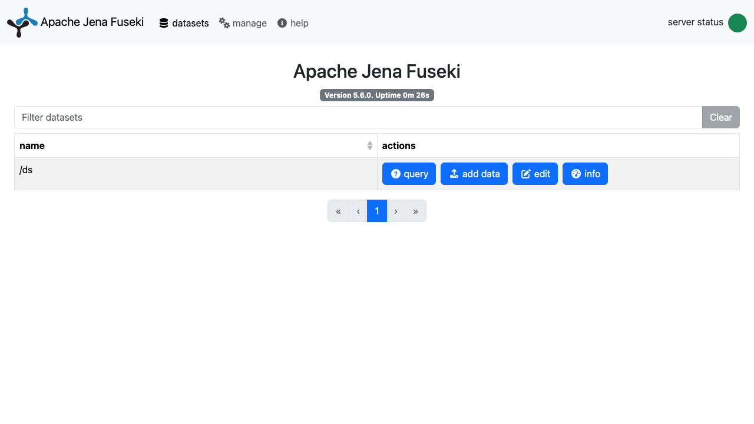Add data to the /ds dataset
The image size is (754, 424).
click(x=474, y=174)
